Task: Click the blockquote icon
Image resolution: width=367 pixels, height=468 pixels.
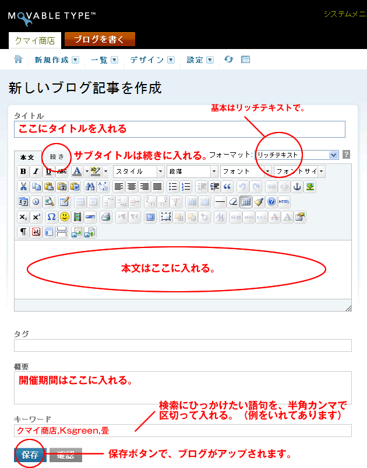Action: pos(227,187)
